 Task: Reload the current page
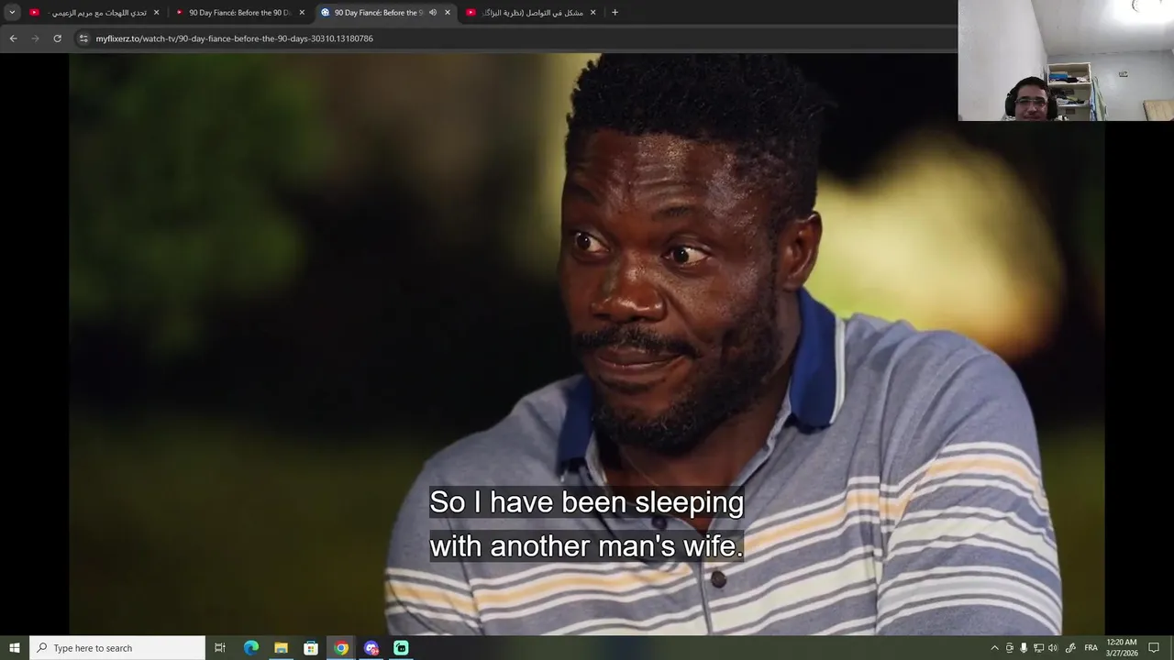[x=57, y=38]
